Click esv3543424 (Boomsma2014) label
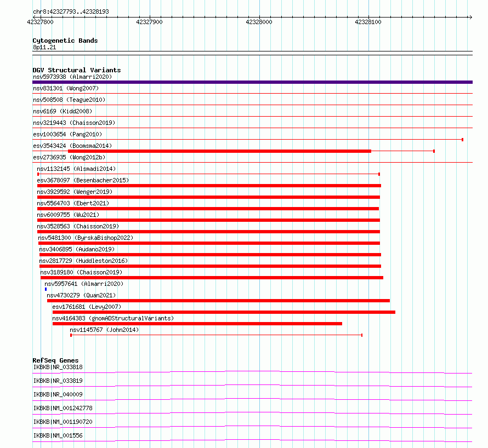This screenshot has height=448, width=488. [x=72, y=146]
